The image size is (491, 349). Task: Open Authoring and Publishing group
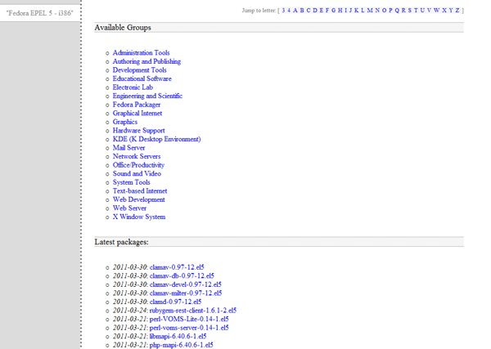coord(146,61)
